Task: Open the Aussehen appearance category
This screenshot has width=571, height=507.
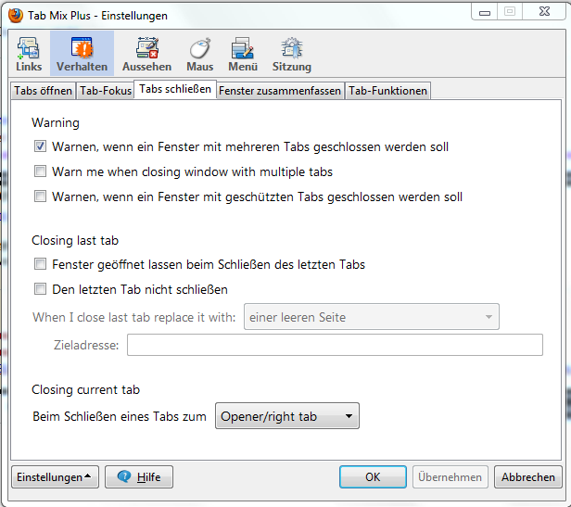Action: (146, 55)
